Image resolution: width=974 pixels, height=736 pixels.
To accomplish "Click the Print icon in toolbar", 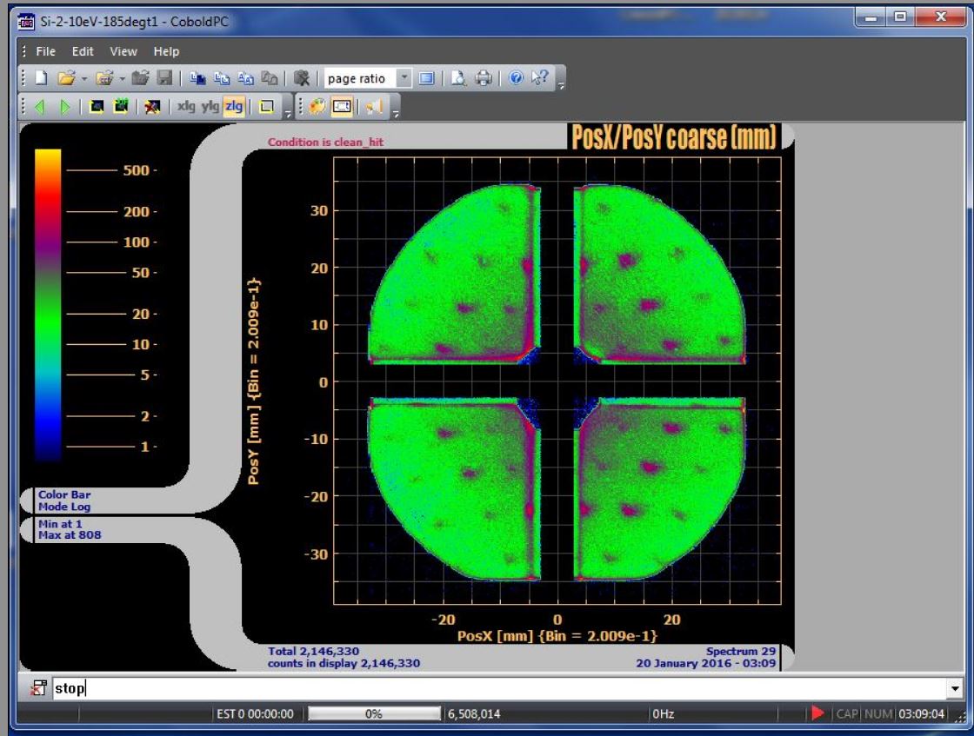I will pyautogui.click(x=484, y=78).
